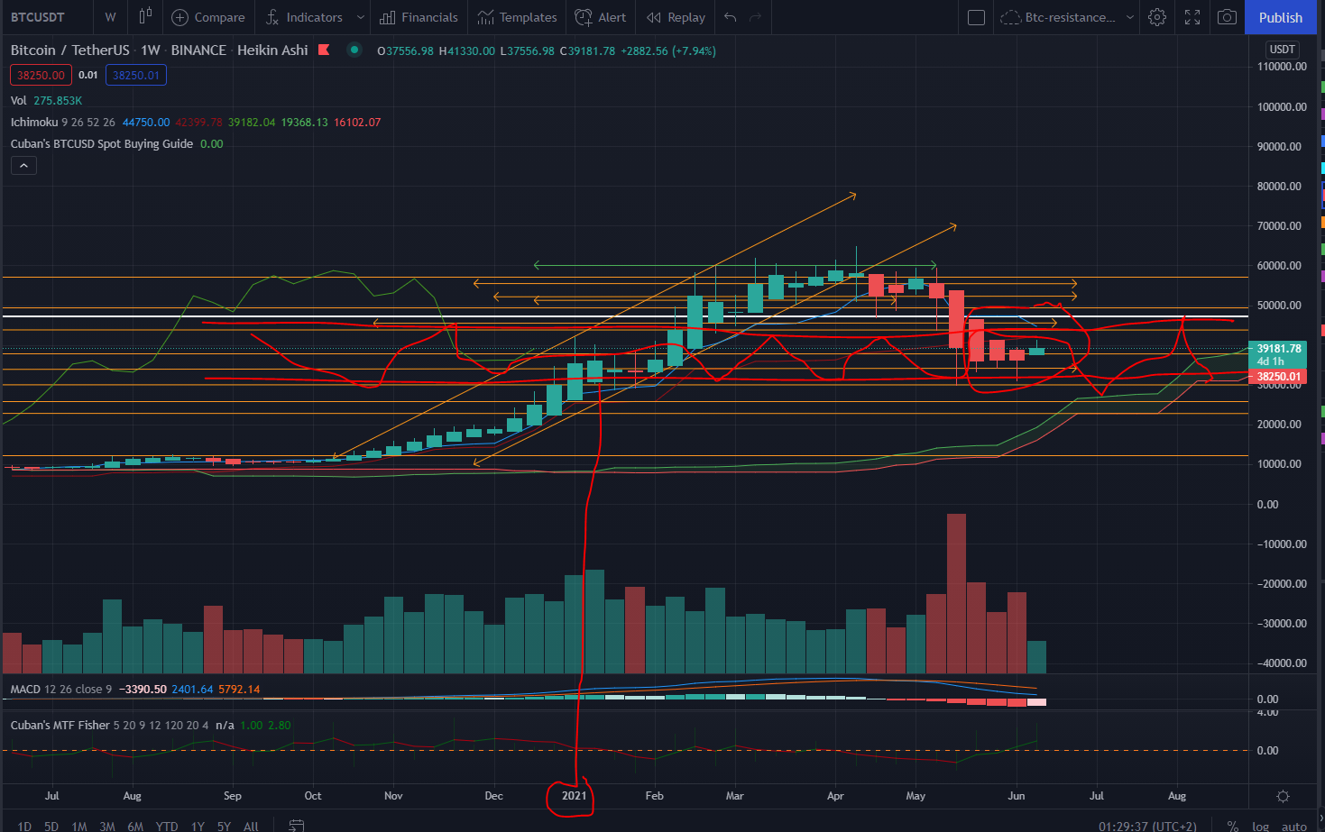The width and height of the screenshot is (1325, 832).
Task: Click the Bitcoin / TetherUS chart title
Action: (x=70, y=50)
